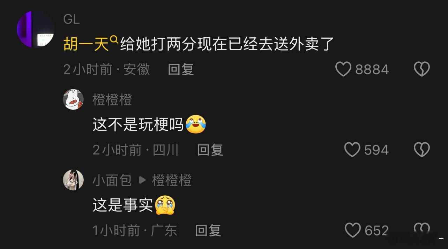
Task: Open the 橙橙橙 username above 这不是玩梗吗
Action: pos(112,100)
